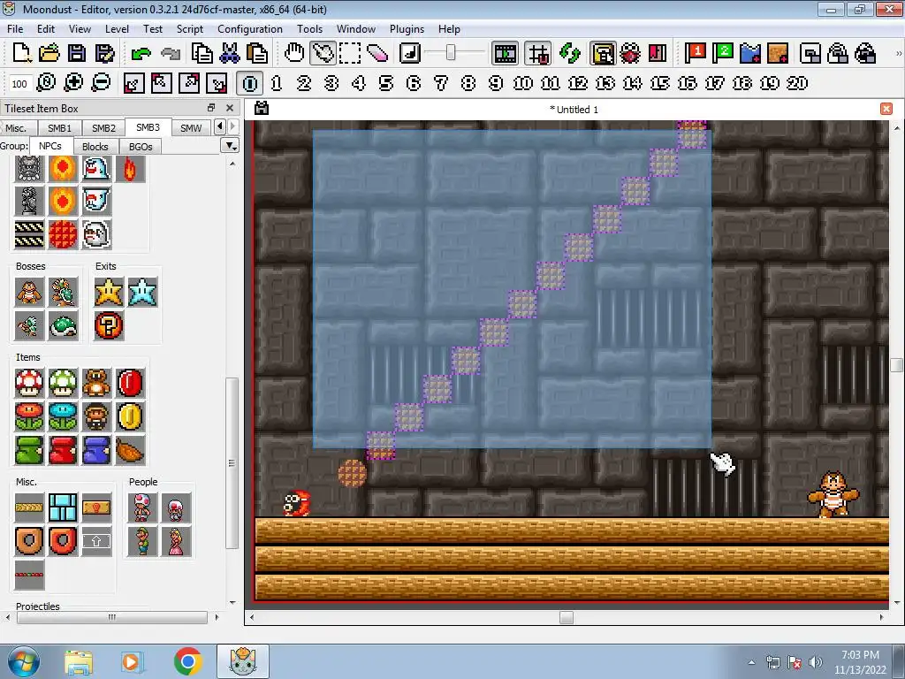This screenshot has width=905, height=679.
Task: Switch to the SMB1 tileset tab
Action: click(59, 127)
